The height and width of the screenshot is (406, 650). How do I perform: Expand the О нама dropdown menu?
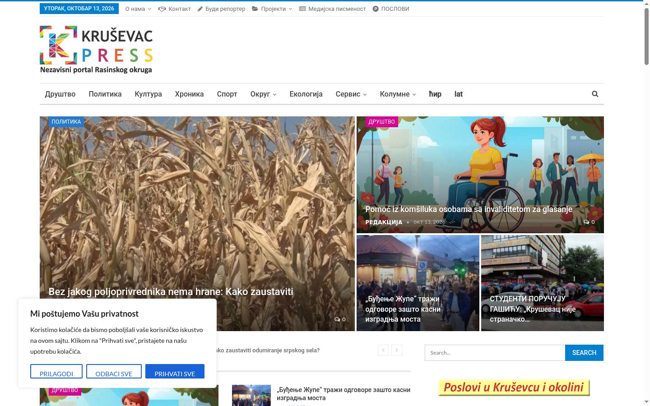[138, 9]
